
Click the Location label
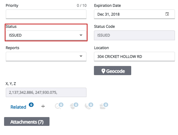point(101,48)
